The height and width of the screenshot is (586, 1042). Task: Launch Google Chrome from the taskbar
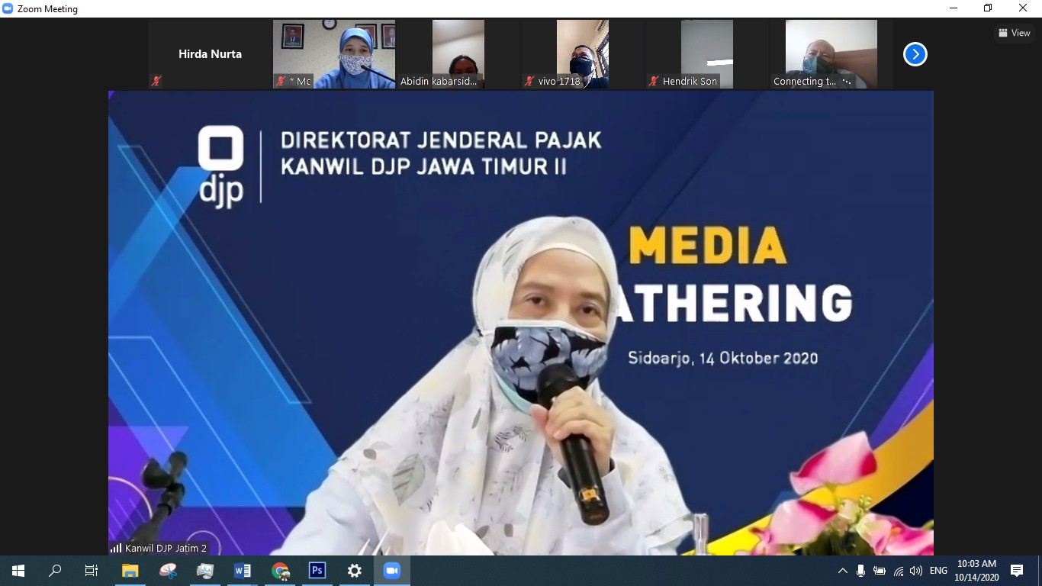coord(280,571)
